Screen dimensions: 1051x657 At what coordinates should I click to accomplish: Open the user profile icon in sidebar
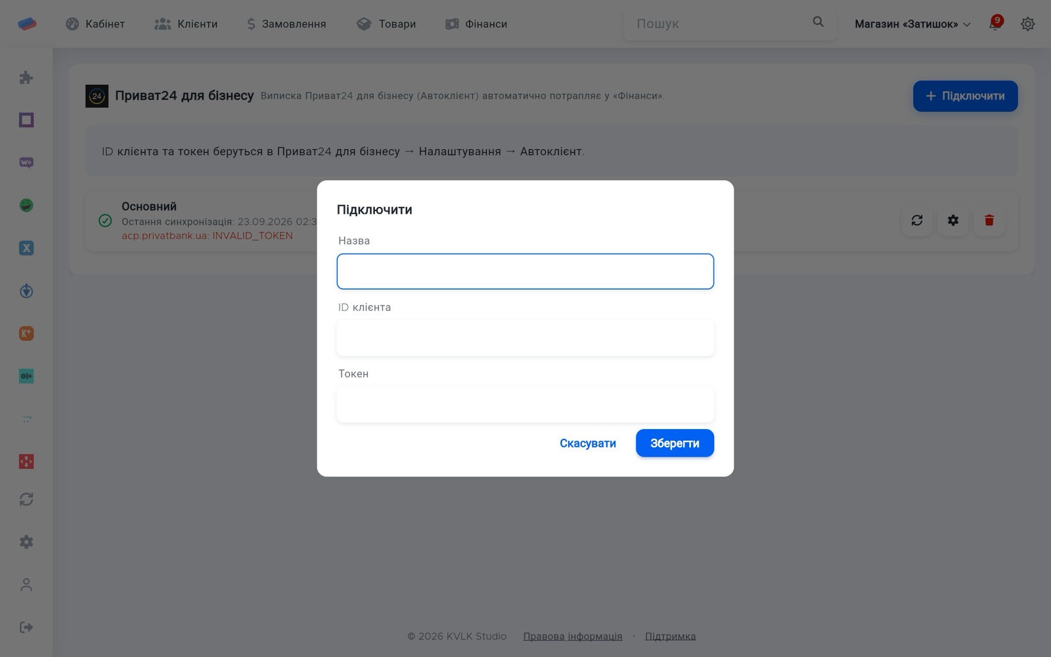26,585
